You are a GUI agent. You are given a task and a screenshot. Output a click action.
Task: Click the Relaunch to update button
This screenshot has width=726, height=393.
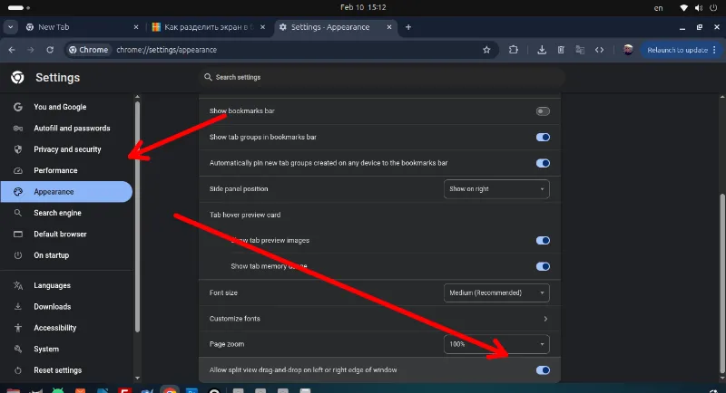(x=677, y=50)
